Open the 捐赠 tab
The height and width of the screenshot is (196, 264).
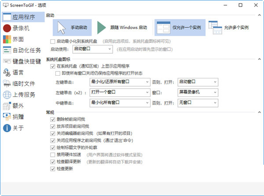point(23,117)
